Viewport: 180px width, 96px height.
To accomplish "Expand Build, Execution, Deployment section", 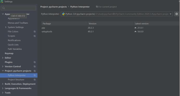I will coord(3,84).
